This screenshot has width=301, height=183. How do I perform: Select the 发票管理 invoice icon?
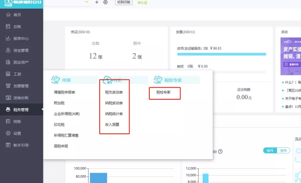click(x=8, y=86)
